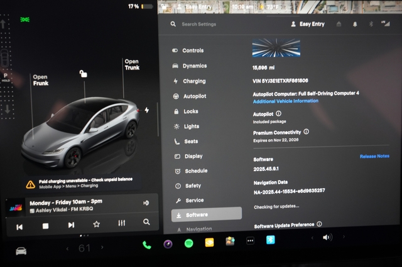402x267 pixels.
Task: Favorite the current station with star
Action: (x=96, y=224)
